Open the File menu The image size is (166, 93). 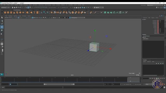(2, 5)
